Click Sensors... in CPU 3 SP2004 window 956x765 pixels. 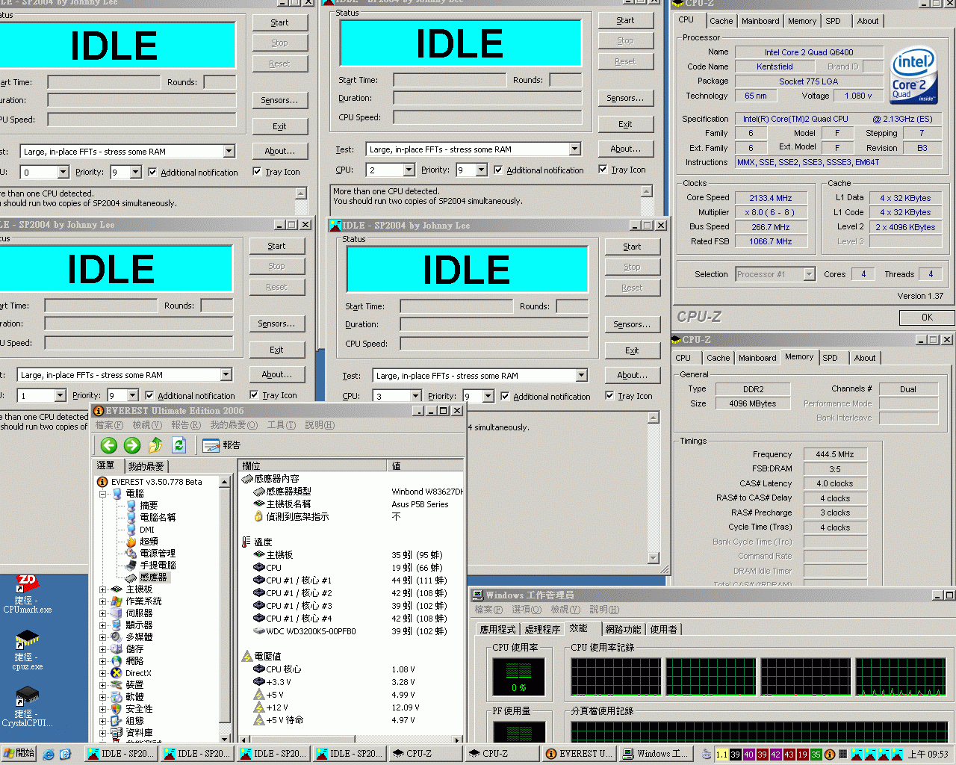coord(632,324)
